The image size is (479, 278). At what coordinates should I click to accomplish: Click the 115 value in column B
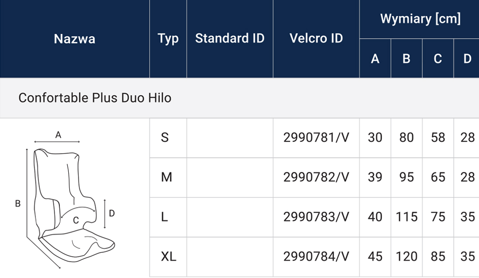[407, 217]
